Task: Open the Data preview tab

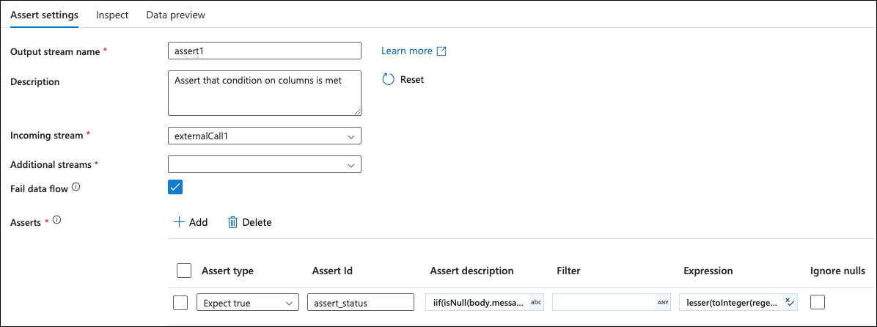Action: 175,15
